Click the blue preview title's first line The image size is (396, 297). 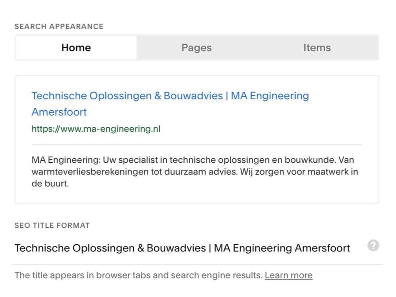[x=170, y=96]
